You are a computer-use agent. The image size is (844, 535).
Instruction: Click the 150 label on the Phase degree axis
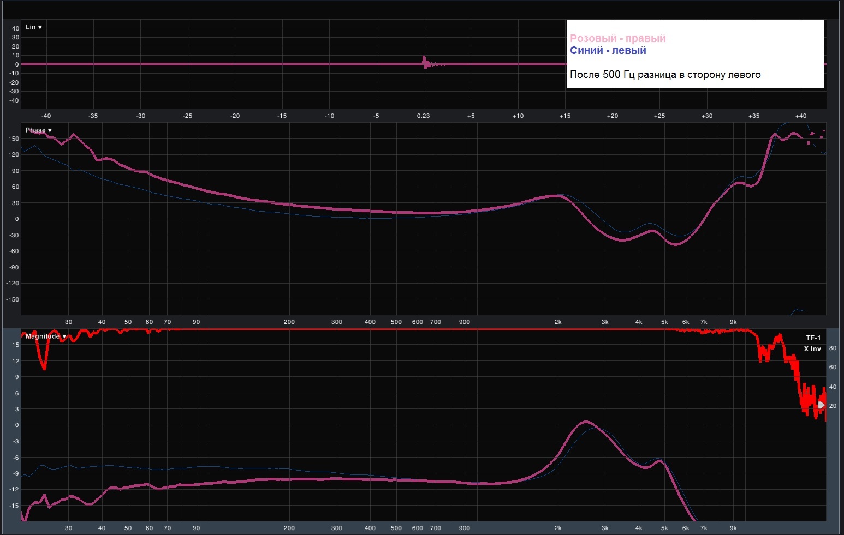click(14, 139)
